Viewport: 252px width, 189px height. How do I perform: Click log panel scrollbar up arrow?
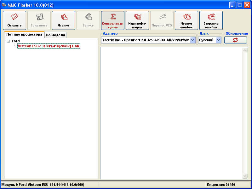(245, 50)
